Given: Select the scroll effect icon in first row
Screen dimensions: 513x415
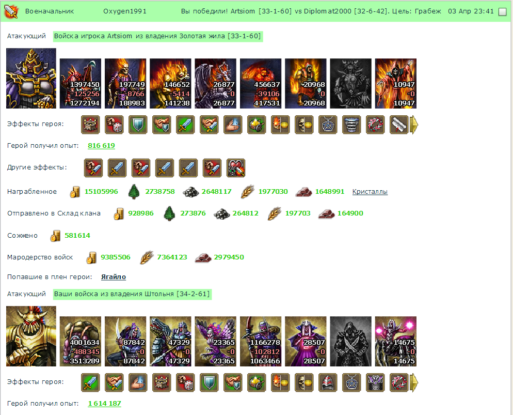Looking at the screenshot, I should (399, 125).
